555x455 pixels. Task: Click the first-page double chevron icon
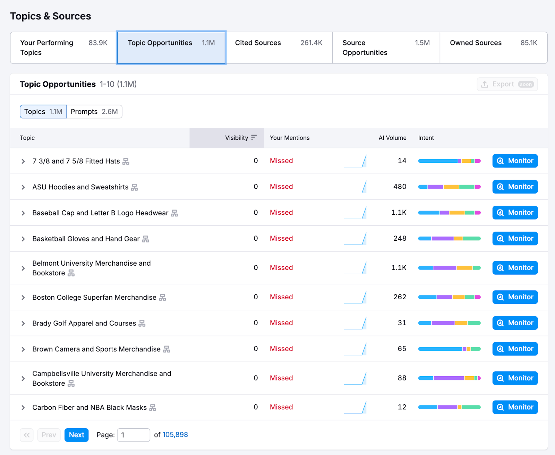(x=27, y=435)
